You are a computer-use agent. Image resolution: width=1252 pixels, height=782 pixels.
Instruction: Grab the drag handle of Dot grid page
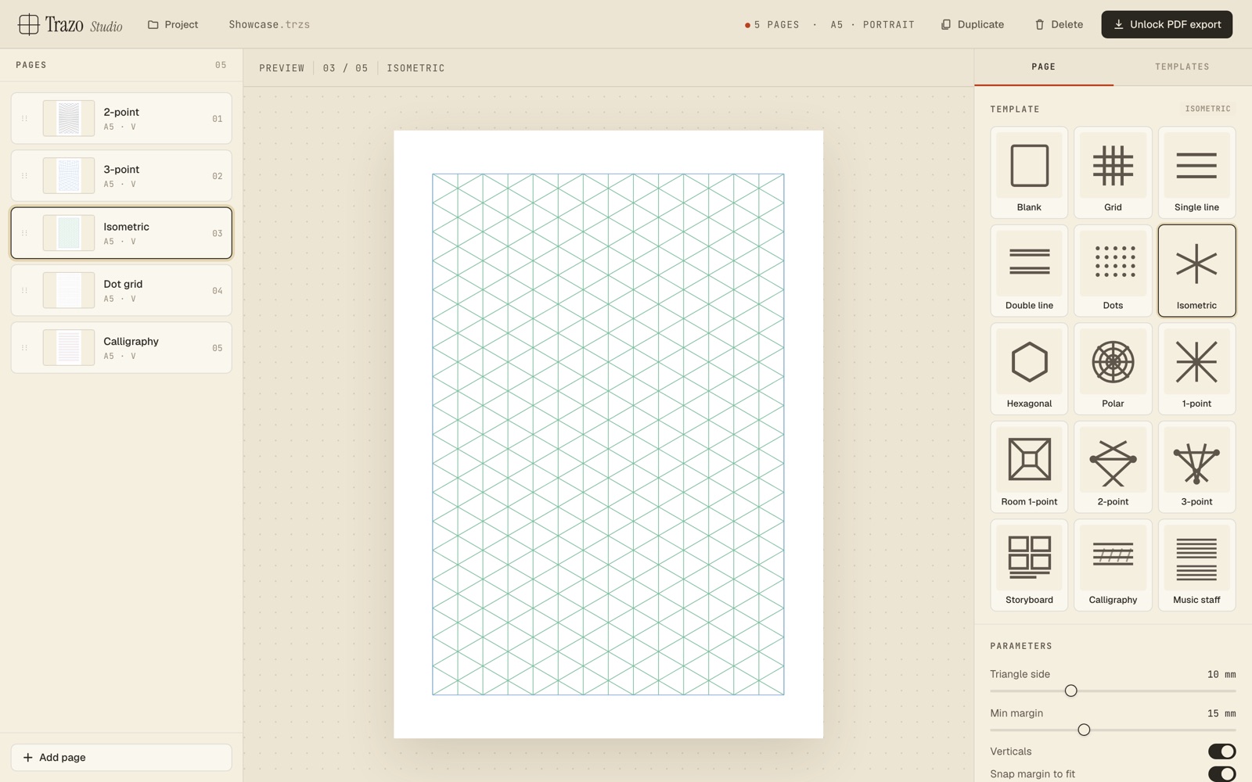[24, 290]
